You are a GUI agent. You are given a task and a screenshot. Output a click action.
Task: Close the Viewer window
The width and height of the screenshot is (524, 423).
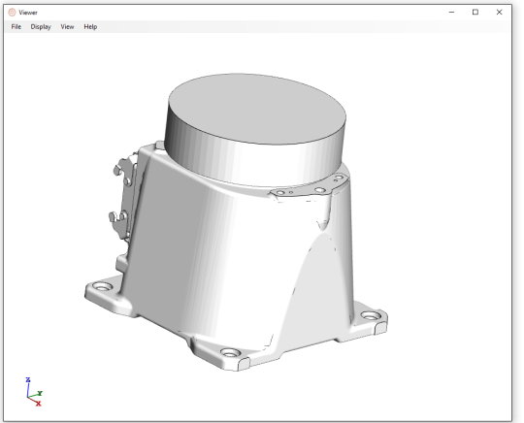coord(500,13)
